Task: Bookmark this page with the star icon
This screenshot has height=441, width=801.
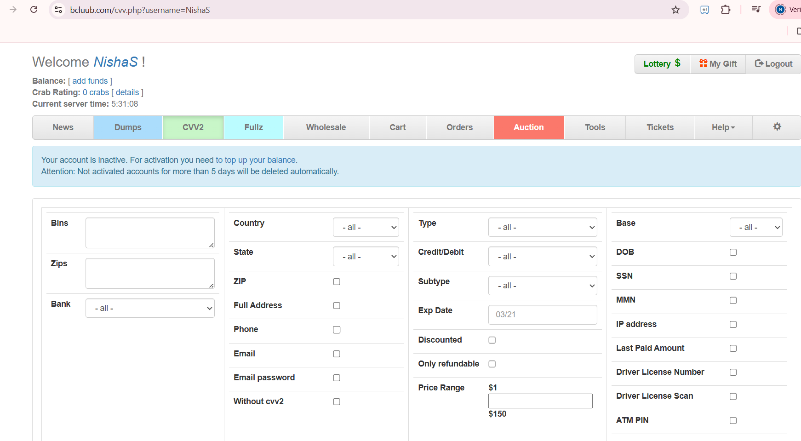Action: click(x=675, y=10)
